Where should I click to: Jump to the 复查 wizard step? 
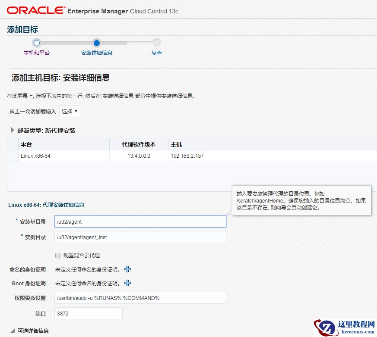pos(156,53)
